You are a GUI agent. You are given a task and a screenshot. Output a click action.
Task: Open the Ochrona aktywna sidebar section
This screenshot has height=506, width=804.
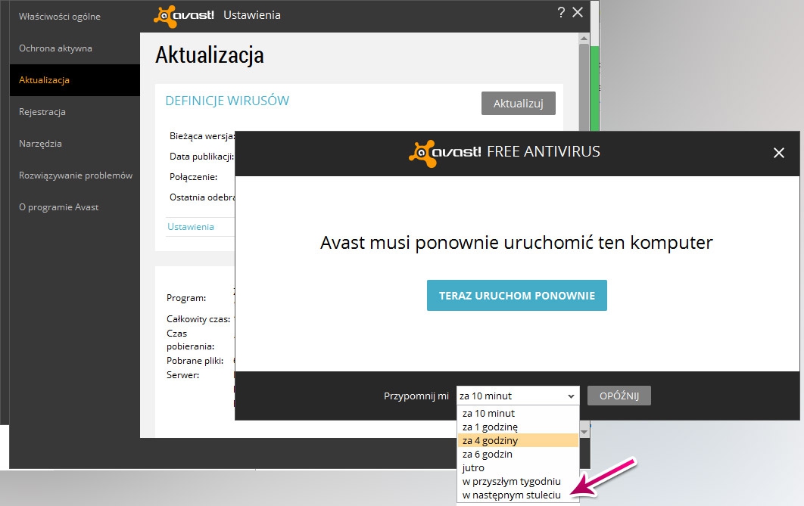tap(55, 48)
